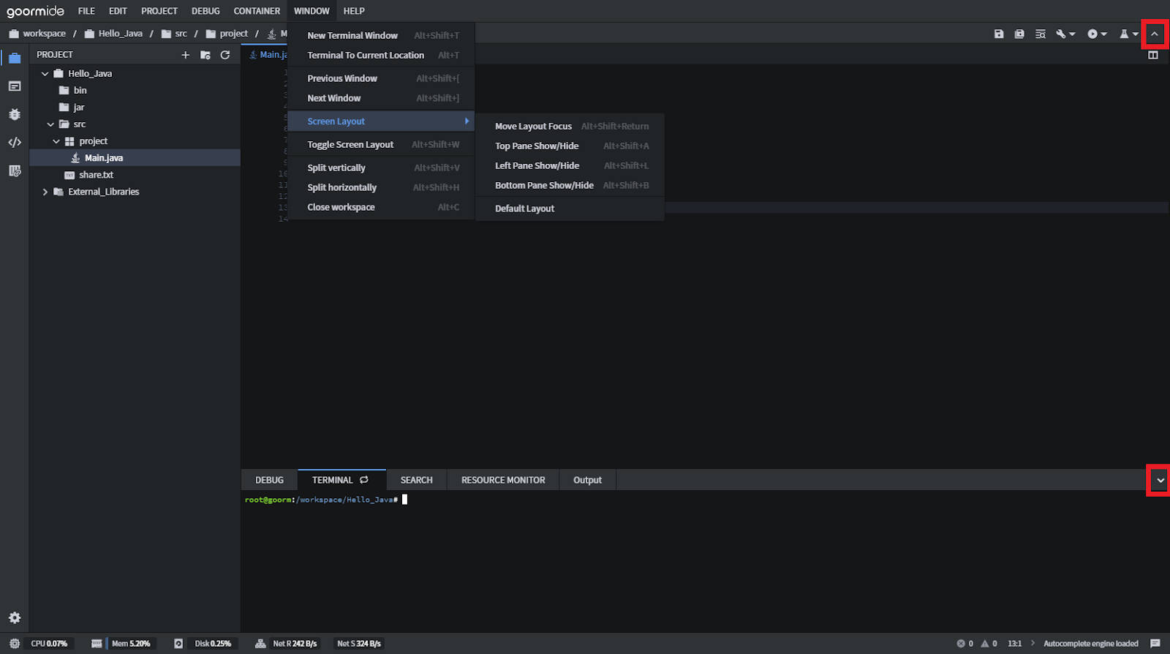Open settings gear in left sidebar
1170x654 pixels.
pyautogui.click(x=15, y=617)
